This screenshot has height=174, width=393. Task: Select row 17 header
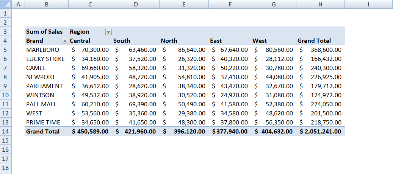6,158
